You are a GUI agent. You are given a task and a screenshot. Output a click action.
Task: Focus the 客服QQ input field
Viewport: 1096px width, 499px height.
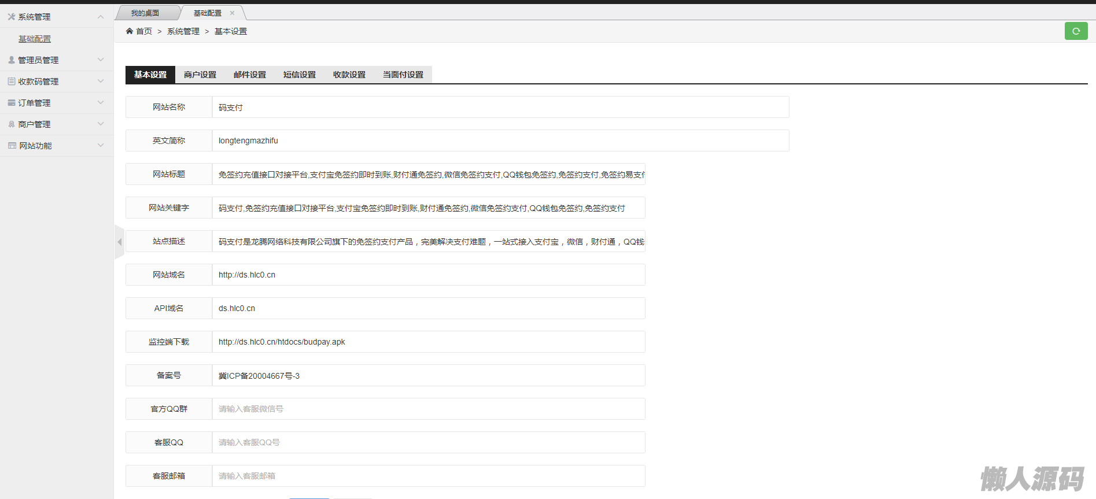pos(428,442)
